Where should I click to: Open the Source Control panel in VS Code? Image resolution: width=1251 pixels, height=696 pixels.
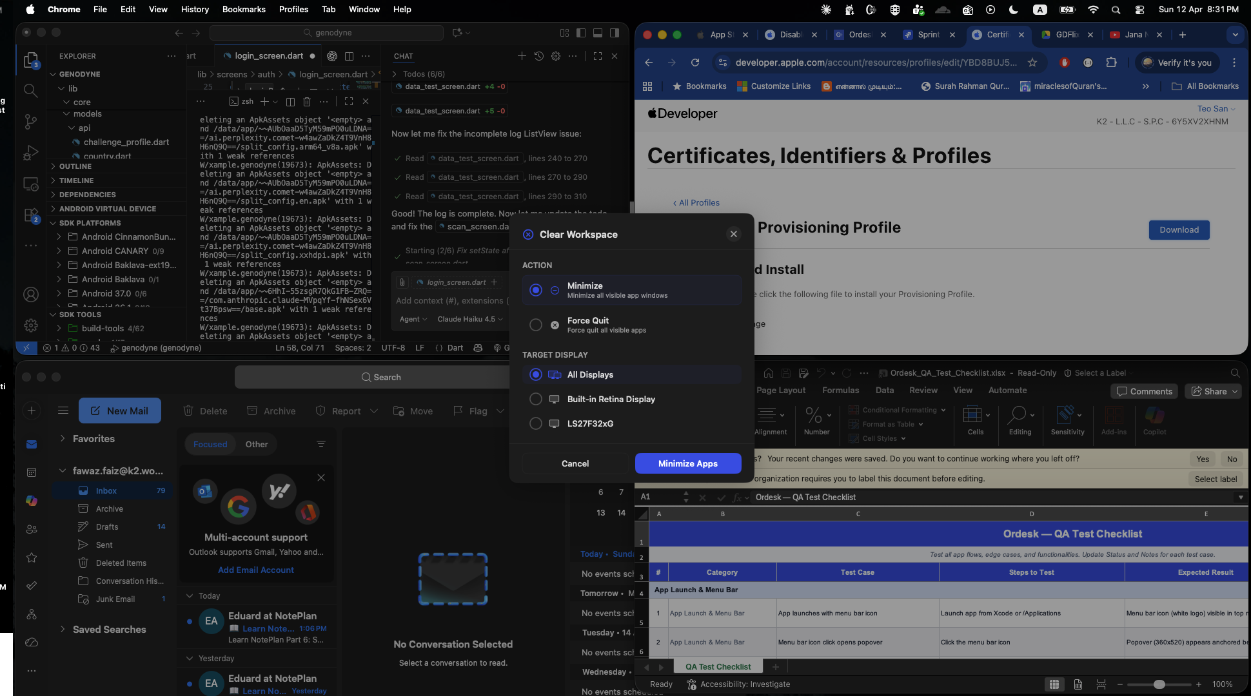point(30,122)
